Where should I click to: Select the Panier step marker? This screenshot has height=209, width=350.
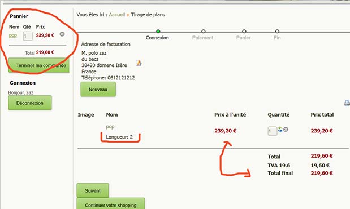(244, 32)
